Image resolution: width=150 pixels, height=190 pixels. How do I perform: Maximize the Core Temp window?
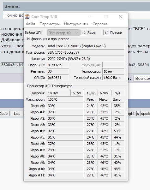[106, 17]
